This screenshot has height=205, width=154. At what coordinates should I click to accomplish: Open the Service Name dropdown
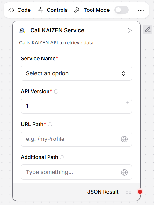(76, 73)
